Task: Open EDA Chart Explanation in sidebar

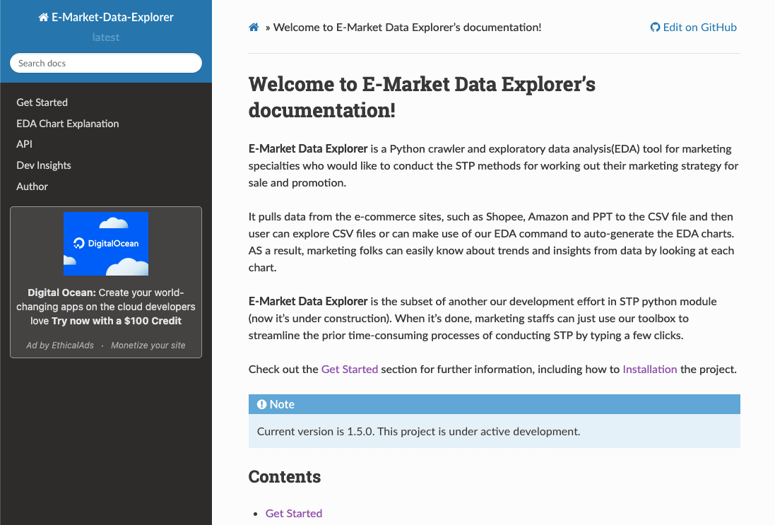Action: (68, 124)
